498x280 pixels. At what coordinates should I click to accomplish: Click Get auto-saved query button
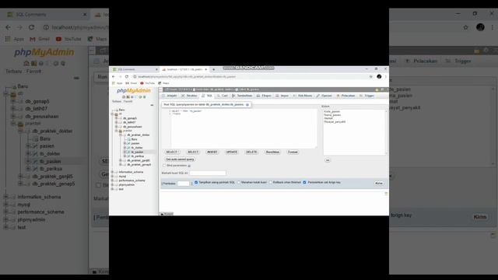click(x=180, y=159)
